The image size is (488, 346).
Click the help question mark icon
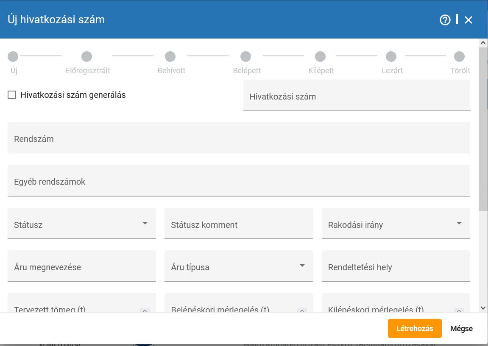[x=445, y=20]
